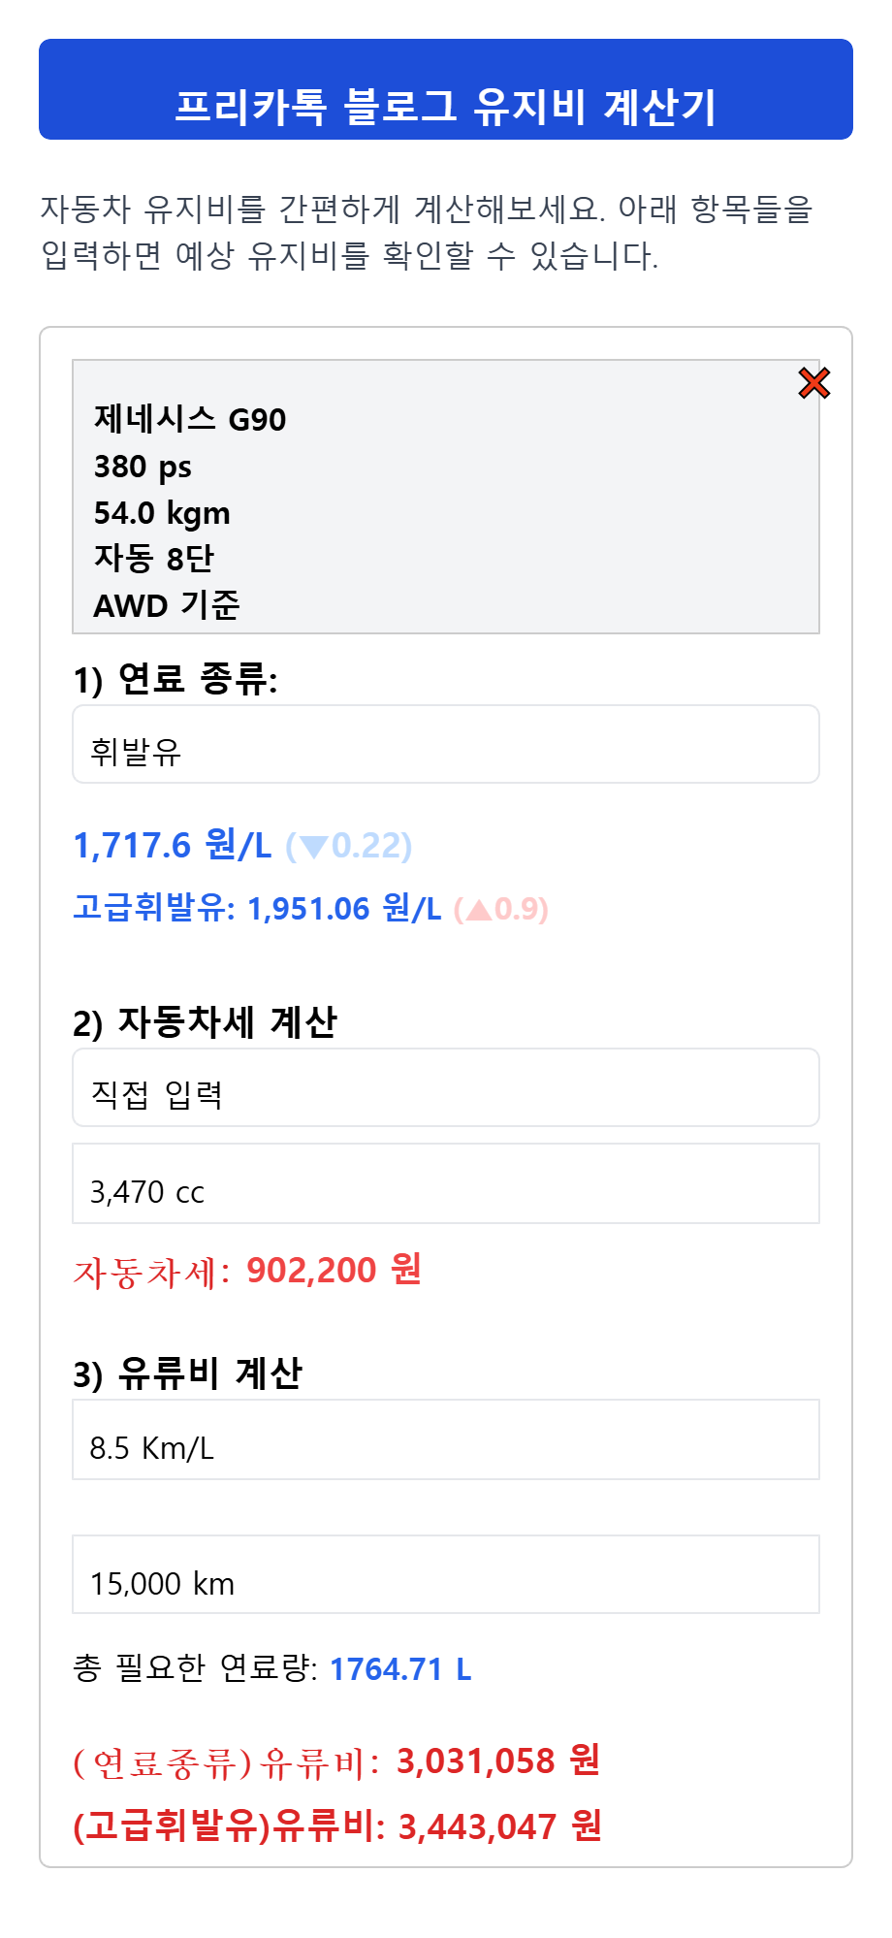Click the 제네시스 G90 car title
Image resolution: width=892 pixels, height=1938 pixels.
[190, 419]
